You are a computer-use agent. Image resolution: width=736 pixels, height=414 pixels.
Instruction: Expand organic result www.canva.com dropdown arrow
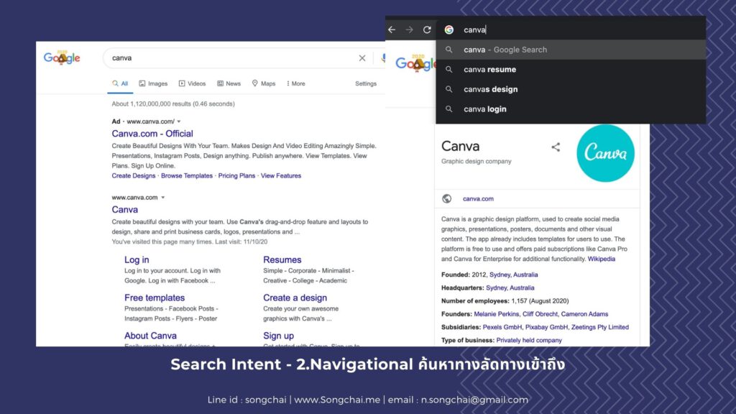coord(163,198)
